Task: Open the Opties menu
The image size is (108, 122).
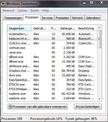Action: 22,11
